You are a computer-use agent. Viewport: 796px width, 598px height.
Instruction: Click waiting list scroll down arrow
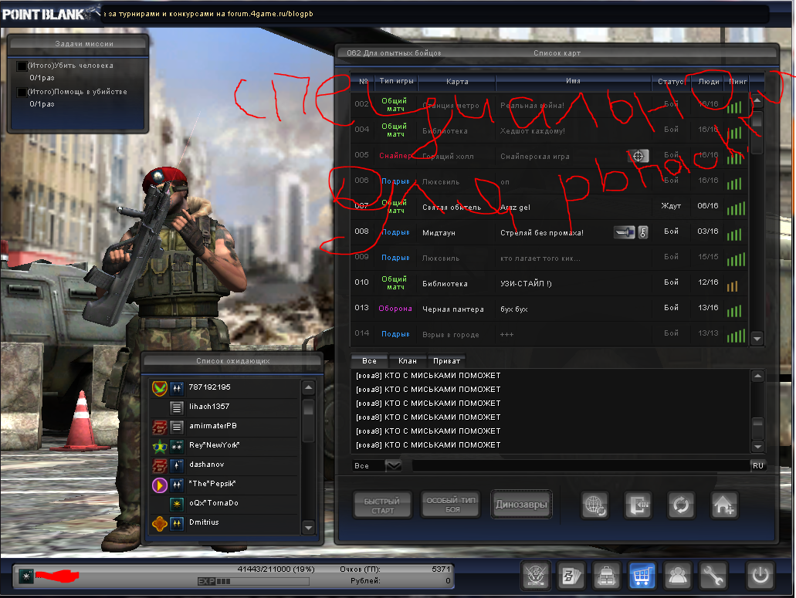click(x=308, y=528)
